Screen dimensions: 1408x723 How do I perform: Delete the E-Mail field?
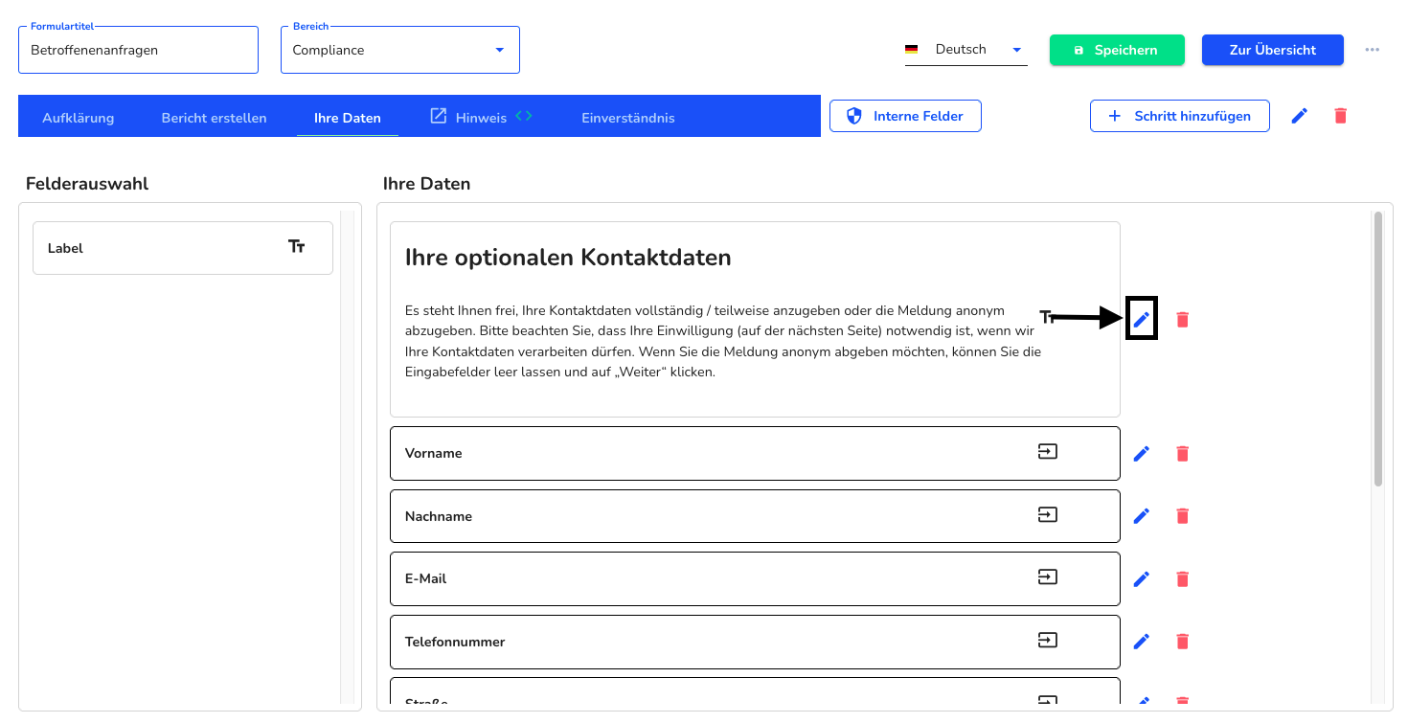click(x=1182, y=579)
